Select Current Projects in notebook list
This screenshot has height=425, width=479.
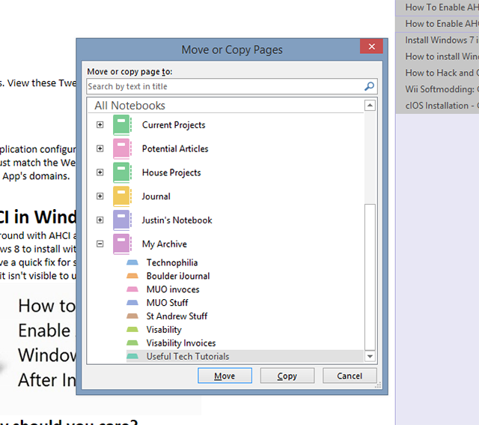coord(174,125)
